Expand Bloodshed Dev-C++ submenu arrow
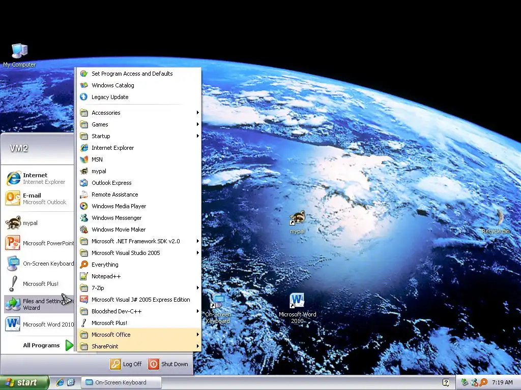Image resolution: width=521 pixels, height=390 pixels. point(198,311)
